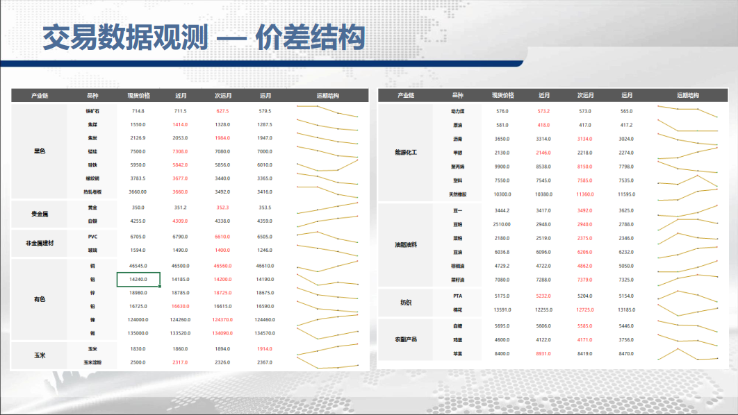The width and height of the screenshot is (738, 415).
Task: Select the copper spot price 46545.0
Action: (138, 266)
